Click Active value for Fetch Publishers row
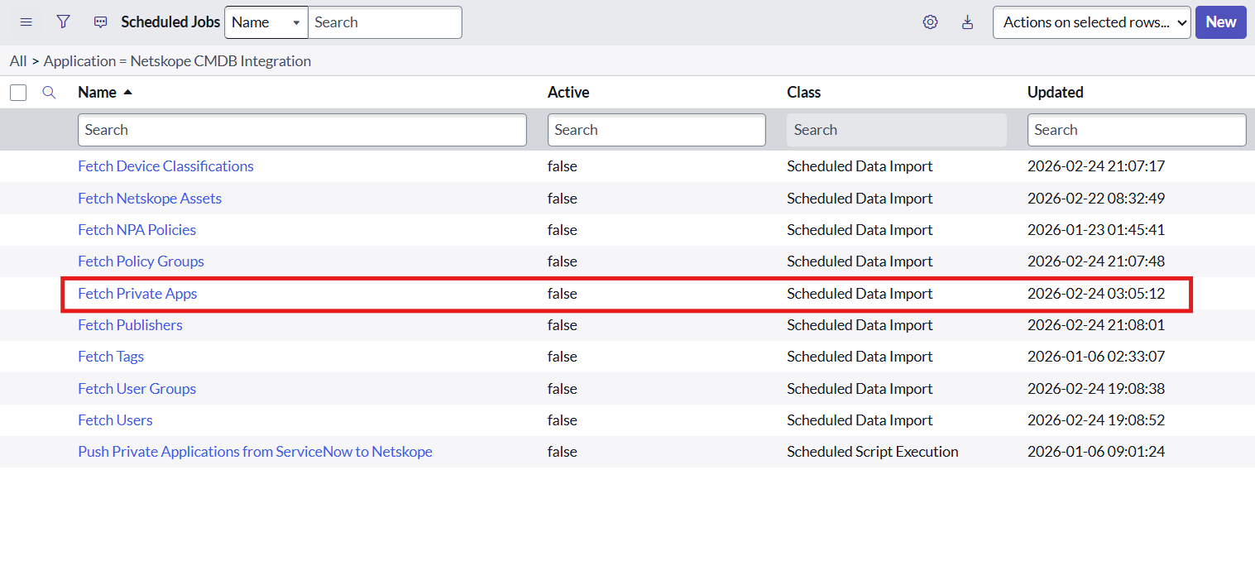Viewport: 1255px width, 585px height. (x=563, y=325)
